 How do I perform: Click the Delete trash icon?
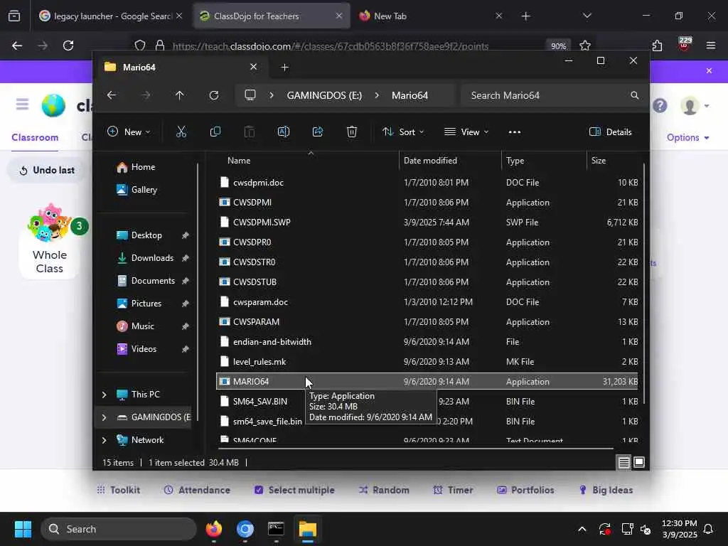tap(352, 132)
